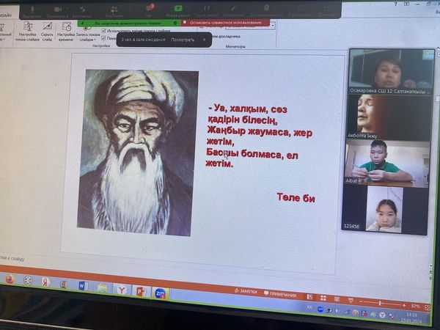Click Zoom's mute microphone icon
This screenshot has width=440, height=330.
31,9
